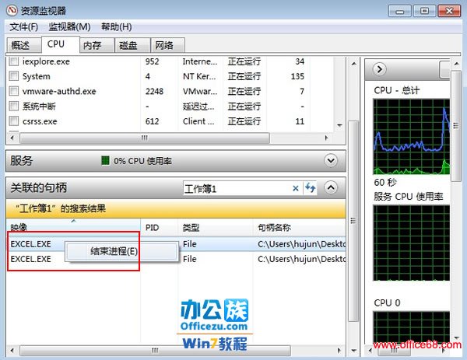This screenshot has width=467, height=360.
Task: Switch to the 内存 tab
Action: coord(97,46)
